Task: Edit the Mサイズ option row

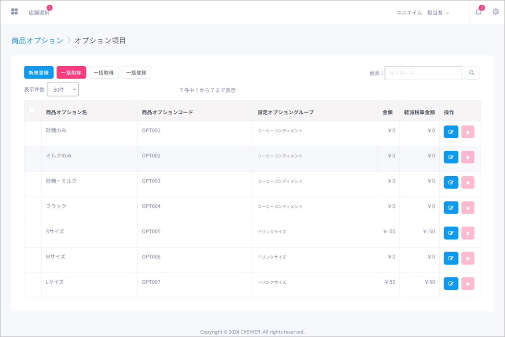Action: (x=451, y=258)
